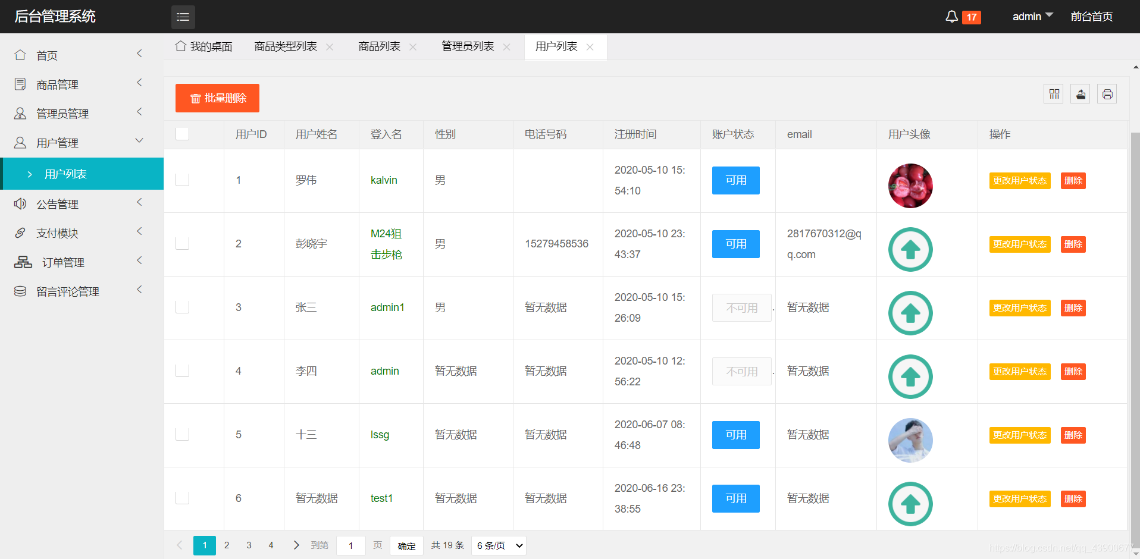Screen dimensions: 1140x559
Task: Toggle the sidebar with the hamburger menu icon
Action: [x=183, y=17]
